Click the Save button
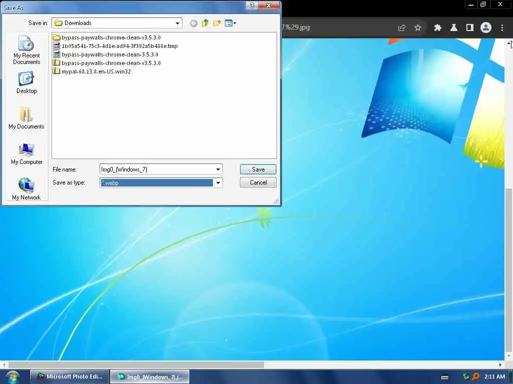The height and width of the screenshot is (384, 513). click(x=258, y=169)
